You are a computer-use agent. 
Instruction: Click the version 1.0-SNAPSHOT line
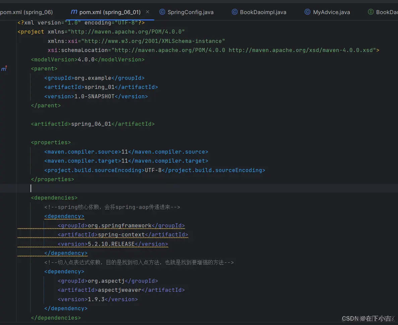tap(96, 97)
